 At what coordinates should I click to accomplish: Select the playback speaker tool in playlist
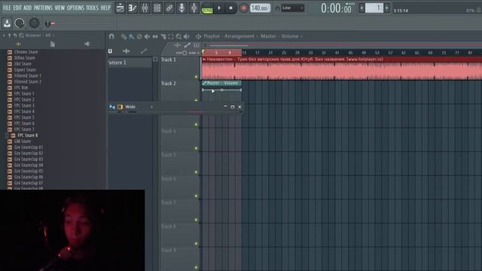point(187,37)
